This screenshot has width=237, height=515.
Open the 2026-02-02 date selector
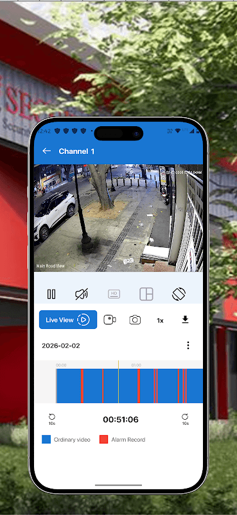pos(61,346)
